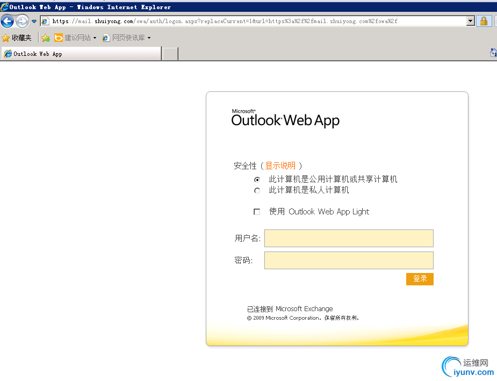Open the 网页快讯库 web slice gallery
This screenshot has width=497, height=381.
(x=124, y=38)
